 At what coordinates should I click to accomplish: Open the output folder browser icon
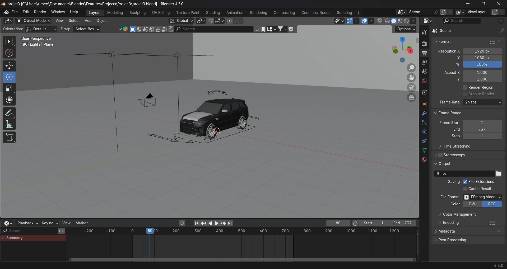pyautogui.click(x=498, y=173)
